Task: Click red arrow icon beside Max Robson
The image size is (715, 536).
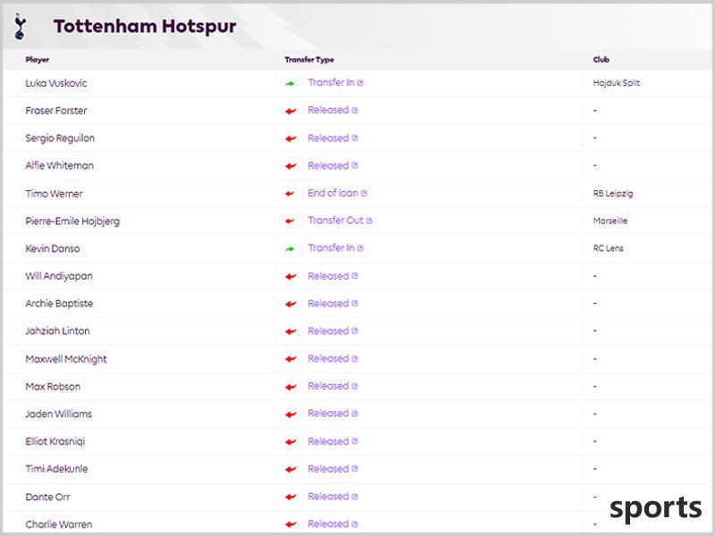Action: pyautogui.click(x=290, y=387)
